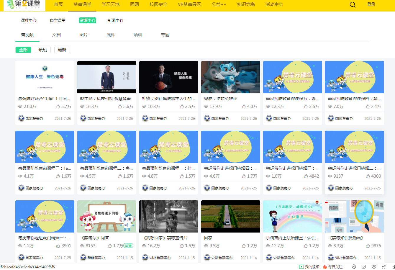Open the 学习天地 navigation menu

pyautogui.click(x=111, y=4)
